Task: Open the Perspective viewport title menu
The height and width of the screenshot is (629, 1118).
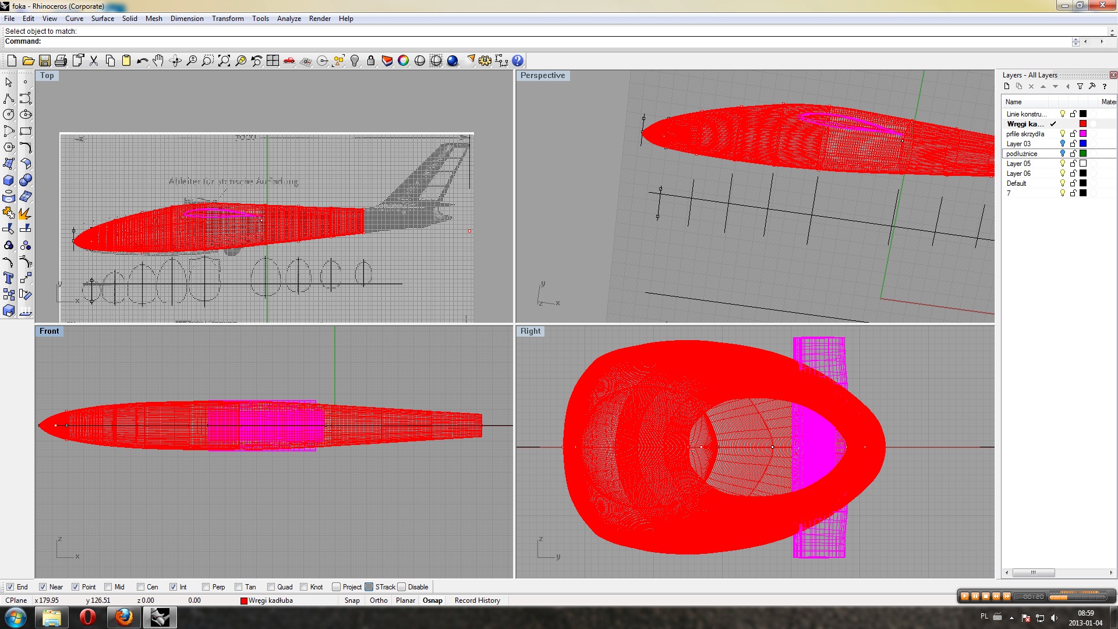Action: click(542, 76)
